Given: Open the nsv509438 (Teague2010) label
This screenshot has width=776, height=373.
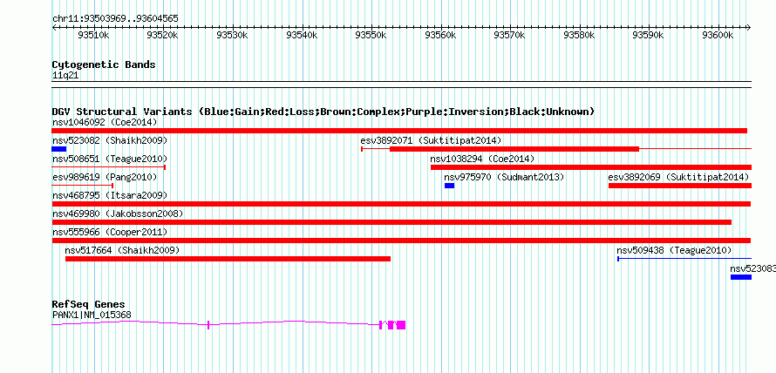Looking at the screenshot, I should click(x=674, y=250).
